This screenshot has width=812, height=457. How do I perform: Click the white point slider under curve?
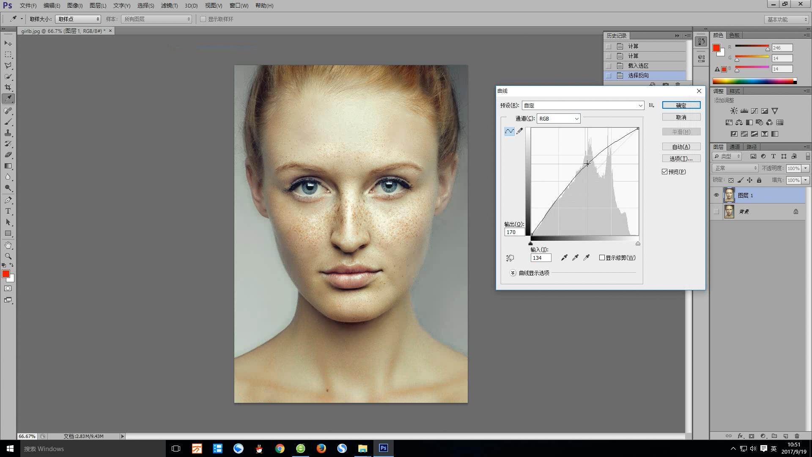638,243
